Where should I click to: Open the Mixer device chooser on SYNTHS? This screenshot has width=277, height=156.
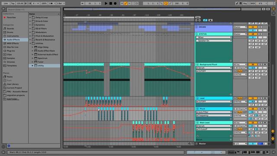tap(214, 37)
